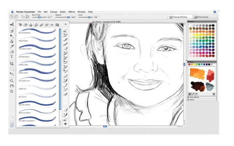Enable straight line strokes mode
Screen dimensions: 234x146
(x=27, y=16)
